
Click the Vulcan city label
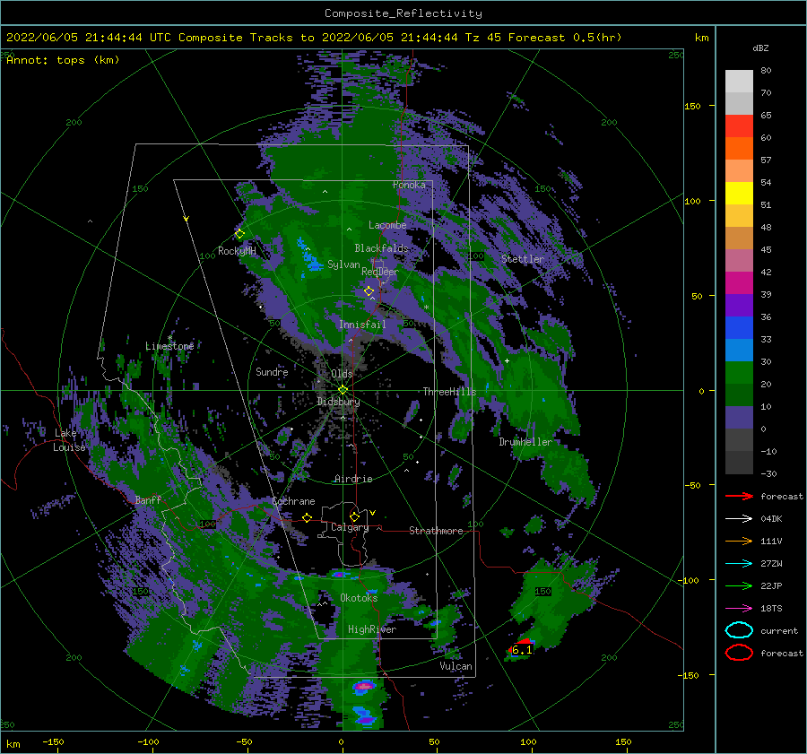point(456,666)
